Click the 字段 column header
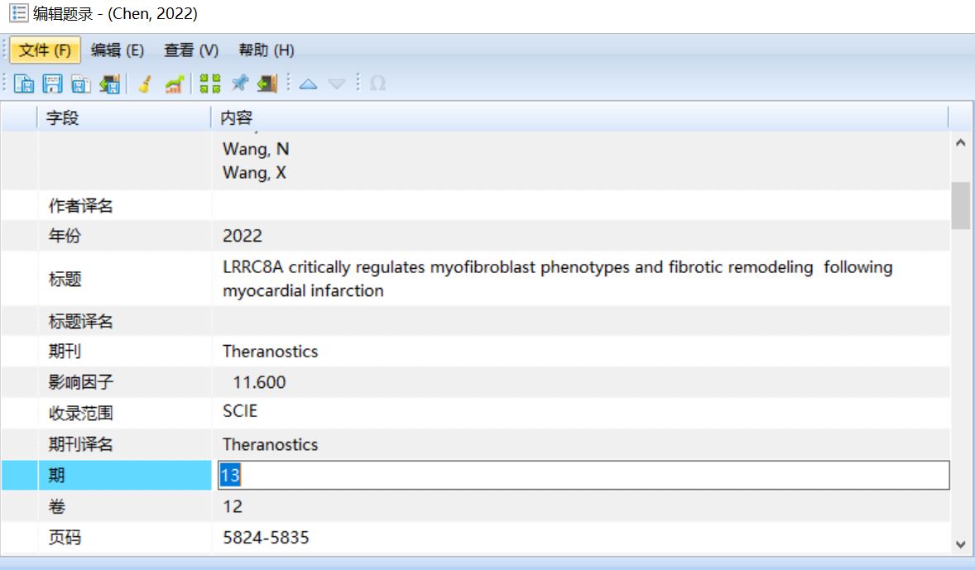 click(124, 117)
